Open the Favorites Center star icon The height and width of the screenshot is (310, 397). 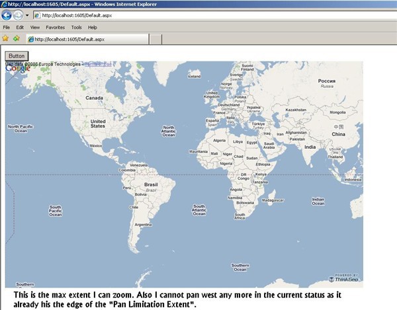click(5, 38)
